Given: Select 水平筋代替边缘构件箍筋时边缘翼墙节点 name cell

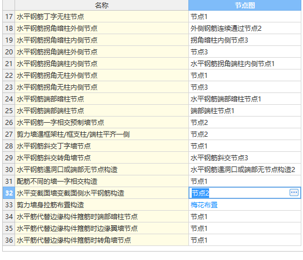Looking at the screenshot, I should tap(102, 229).
